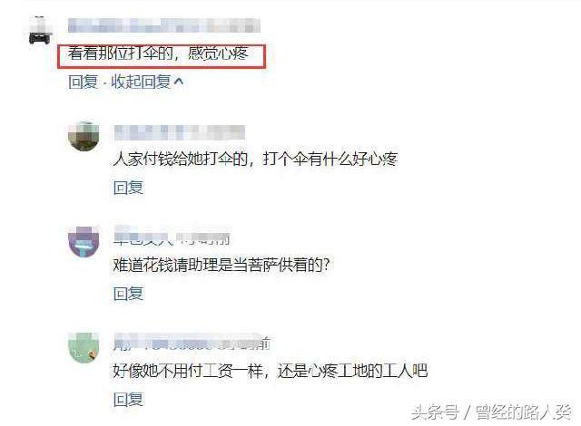Open the first reply's blurred avatar
Screen dimensions: 581x426
[x=84, y=136]
